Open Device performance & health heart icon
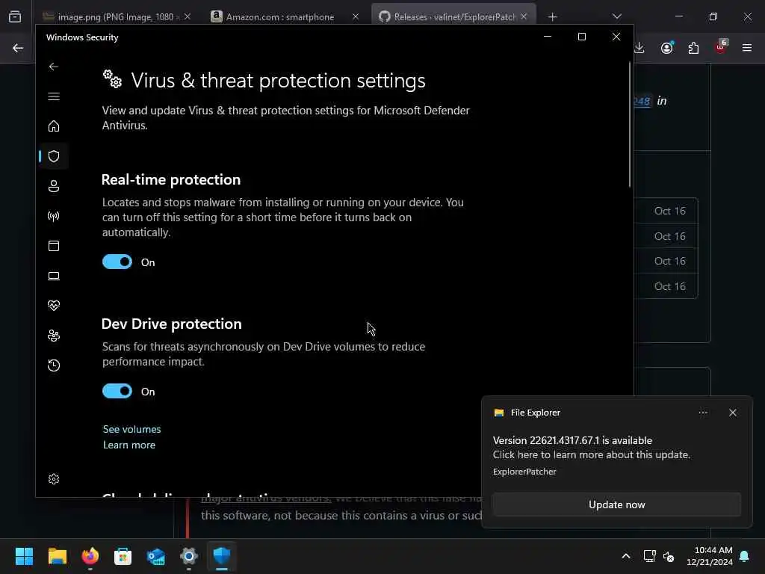 (x=54, y=306)
